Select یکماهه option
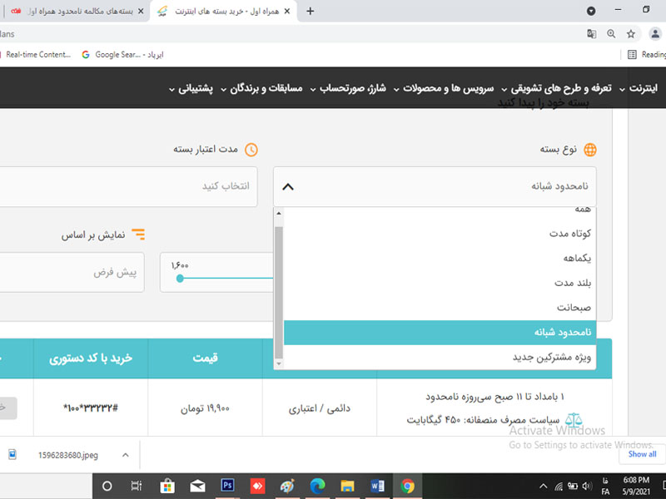Viewport: 666px width, 499px height. [x=440, y=258]
